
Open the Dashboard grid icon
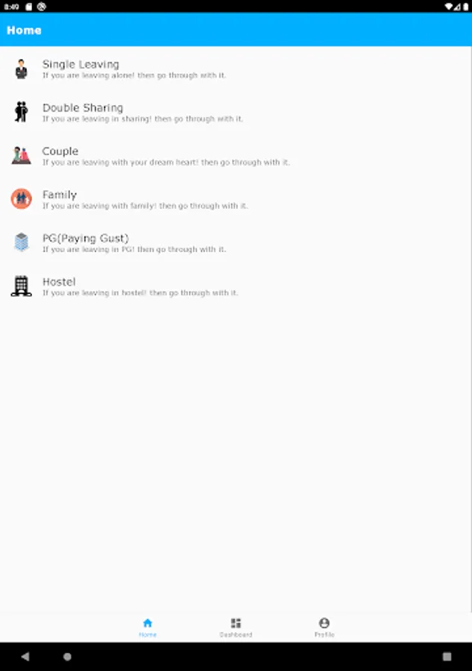pyautogui.click(x=236, y=623)
